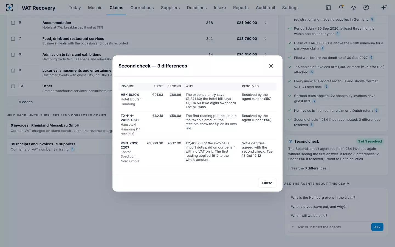Expand the Accommodation row chevron
The height and width of the screenshot is (247, 395).
[x=266, y=23]
